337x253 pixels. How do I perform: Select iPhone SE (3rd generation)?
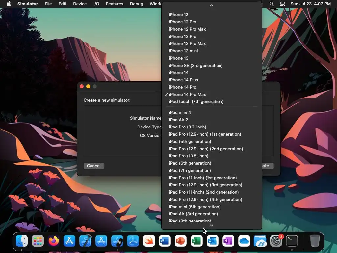pyautogui.click(x=212, y=66)
